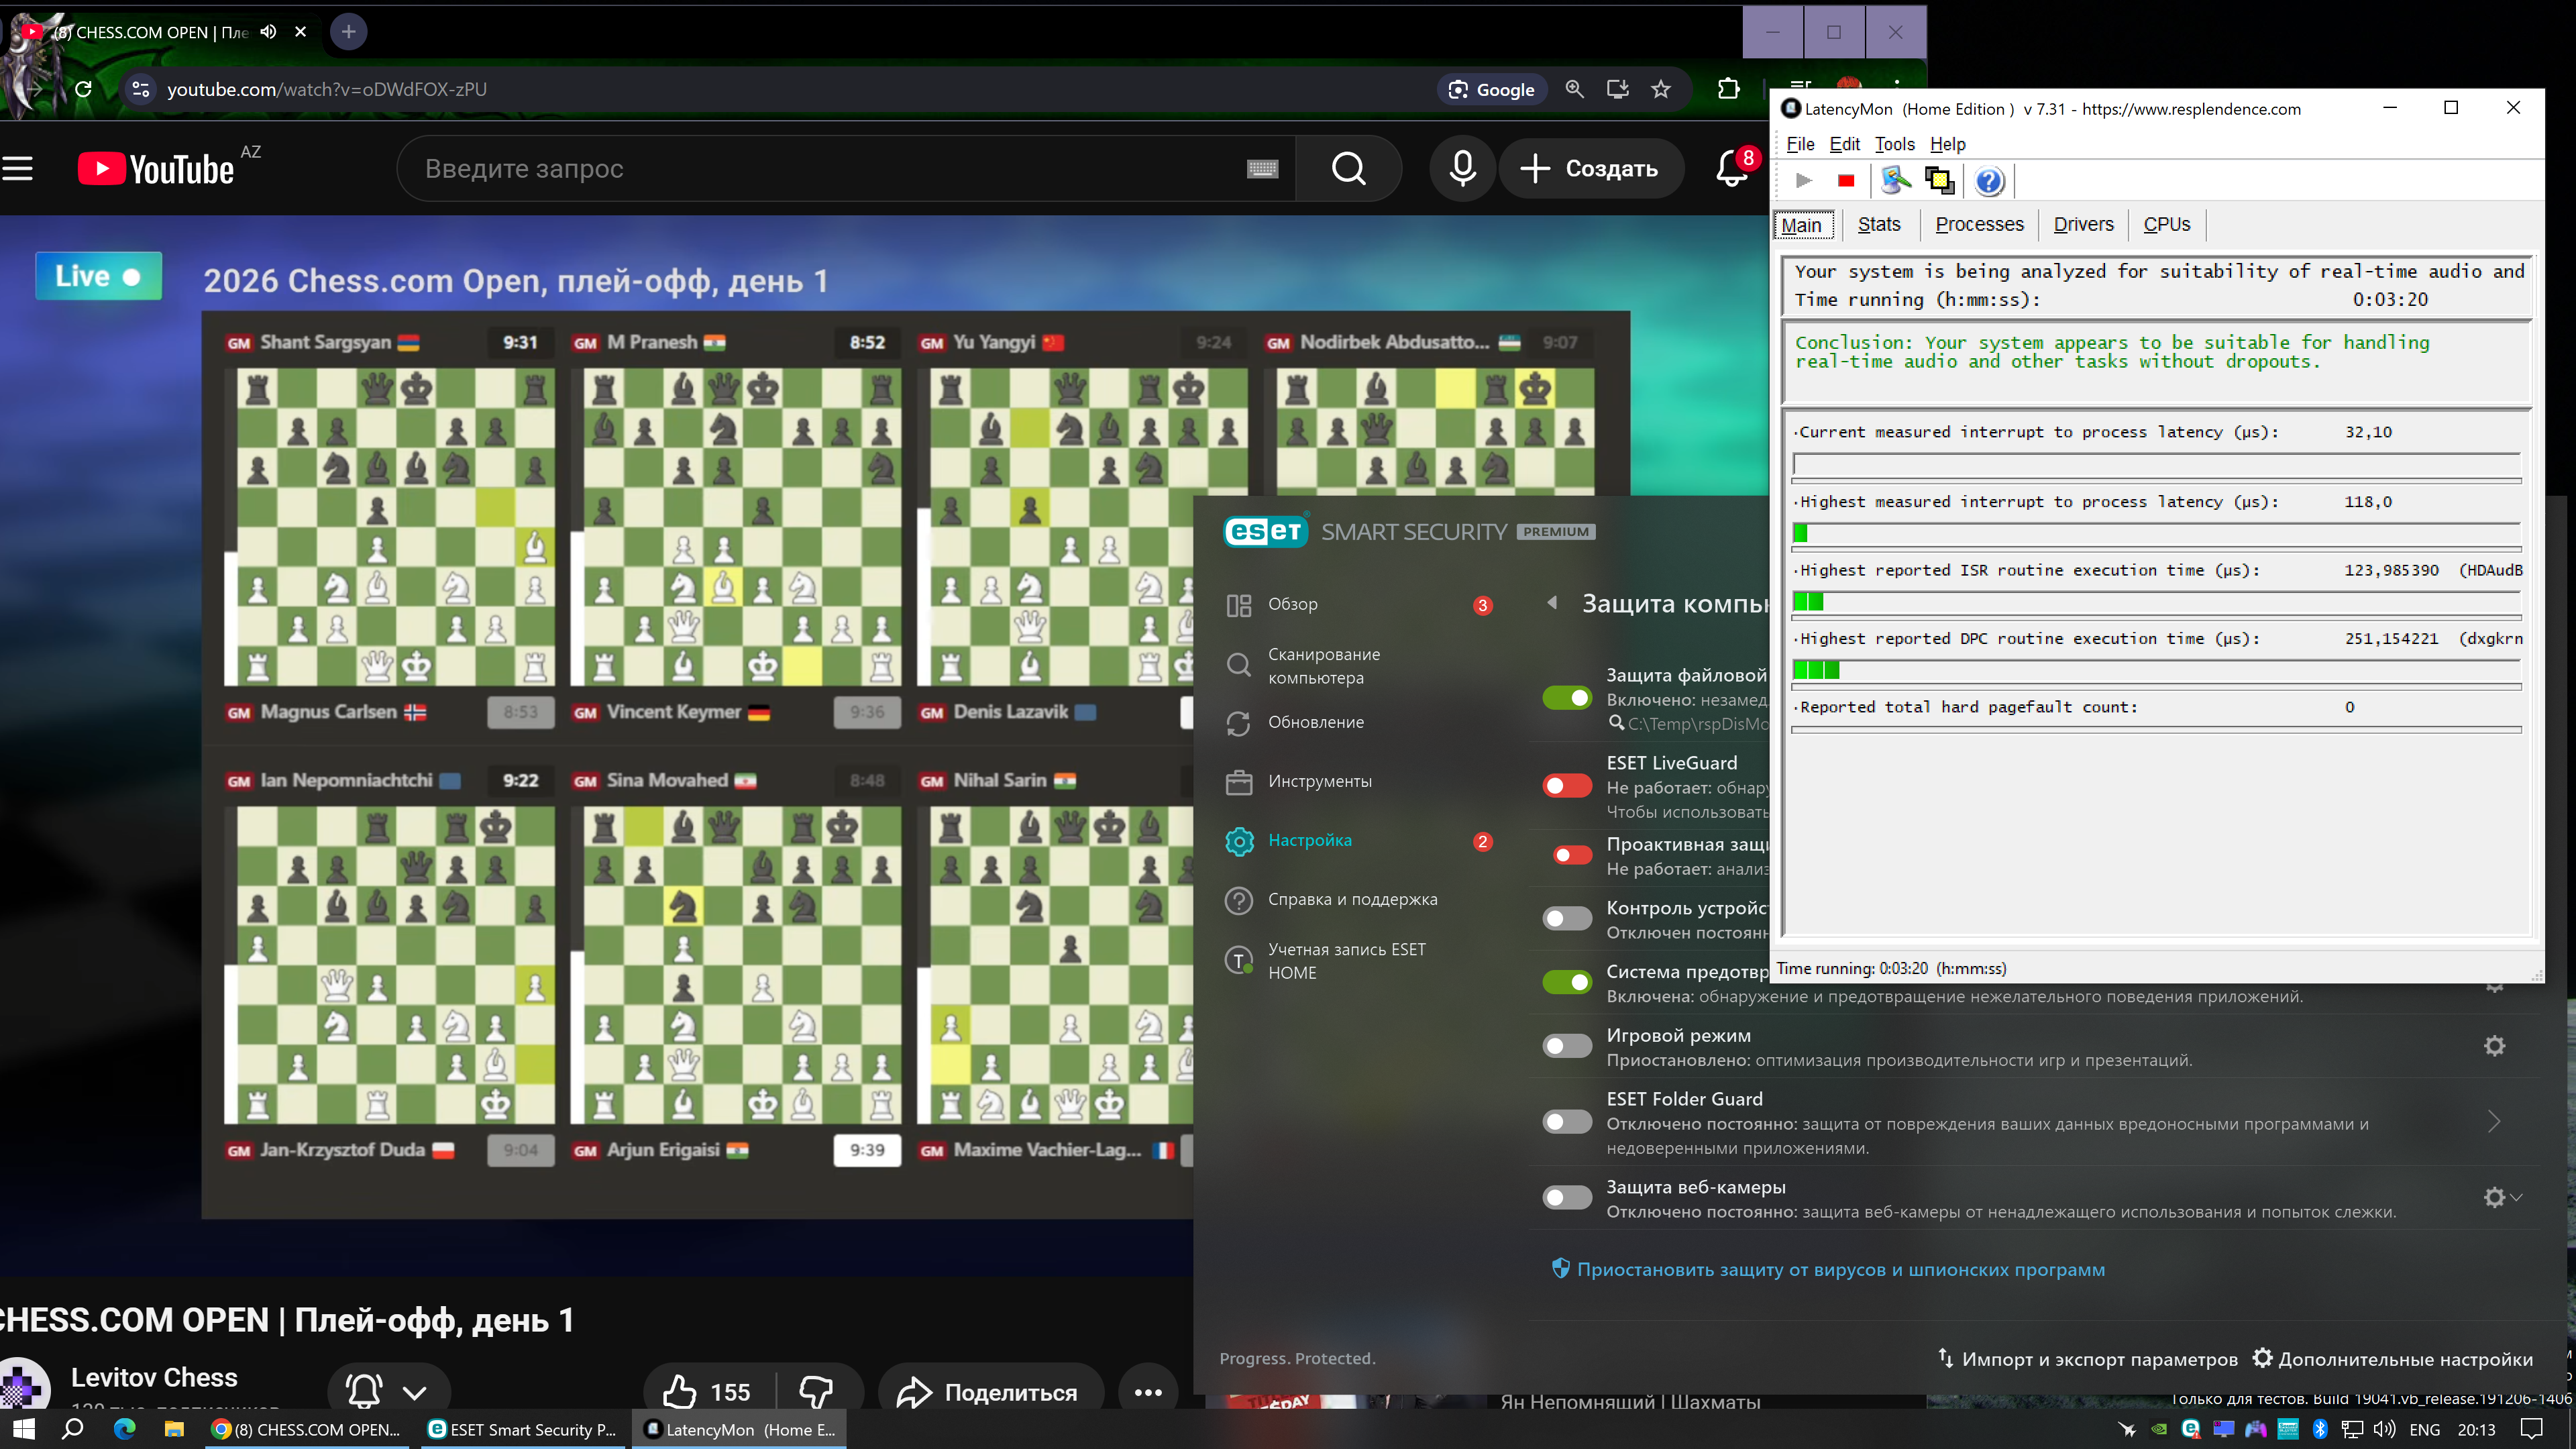This screenshot has width=2576, height=1449.
Task: Go to the YouTube home logo
Action: click(156, 169)
